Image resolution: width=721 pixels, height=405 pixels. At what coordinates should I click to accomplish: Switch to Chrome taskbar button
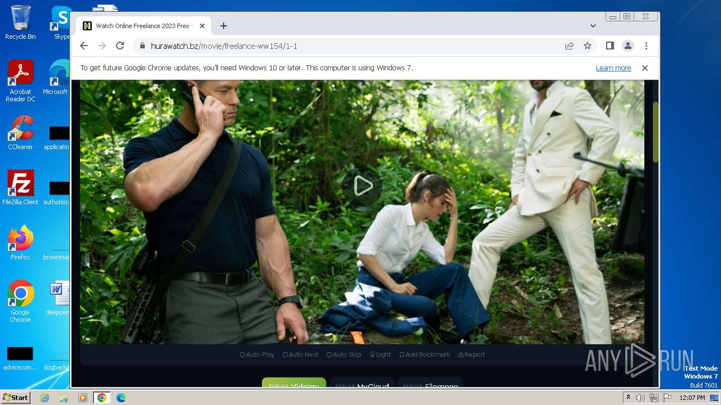[101, 398]
